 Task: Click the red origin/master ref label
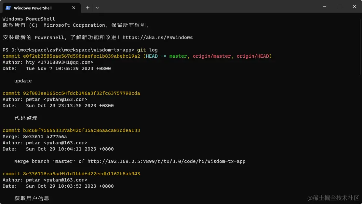coord(212,56)
